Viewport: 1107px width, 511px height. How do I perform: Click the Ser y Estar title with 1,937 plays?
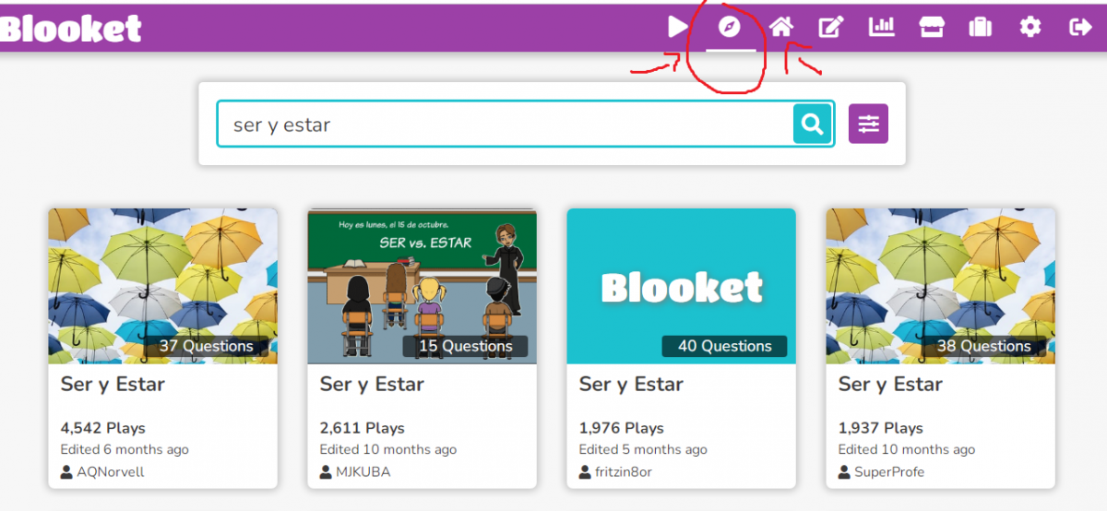[x=890, y=385]
